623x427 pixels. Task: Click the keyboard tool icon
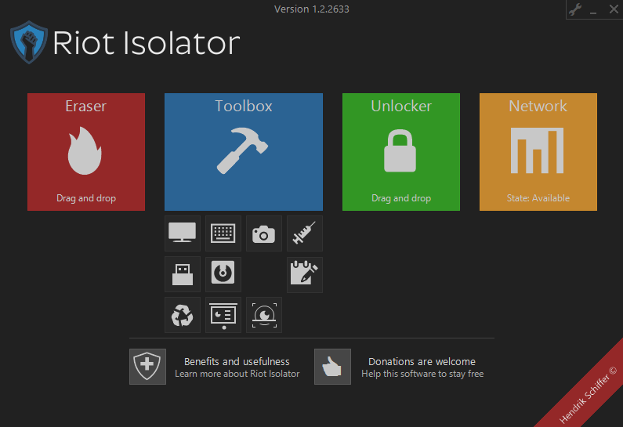pos(223,233)
